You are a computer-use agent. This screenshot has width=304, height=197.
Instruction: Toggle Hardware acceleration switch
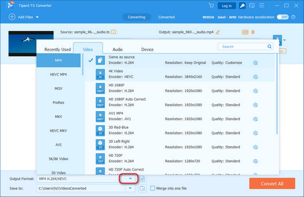(x=283, y=17)
